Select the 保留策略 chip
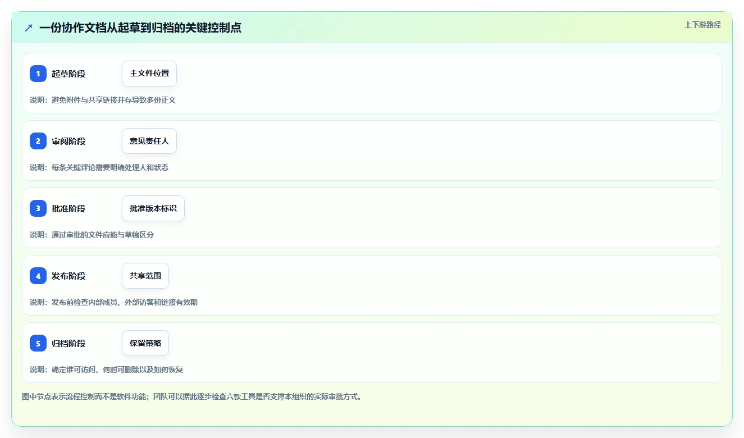This screenshot has height=438, width=744. tap(145, 343)
